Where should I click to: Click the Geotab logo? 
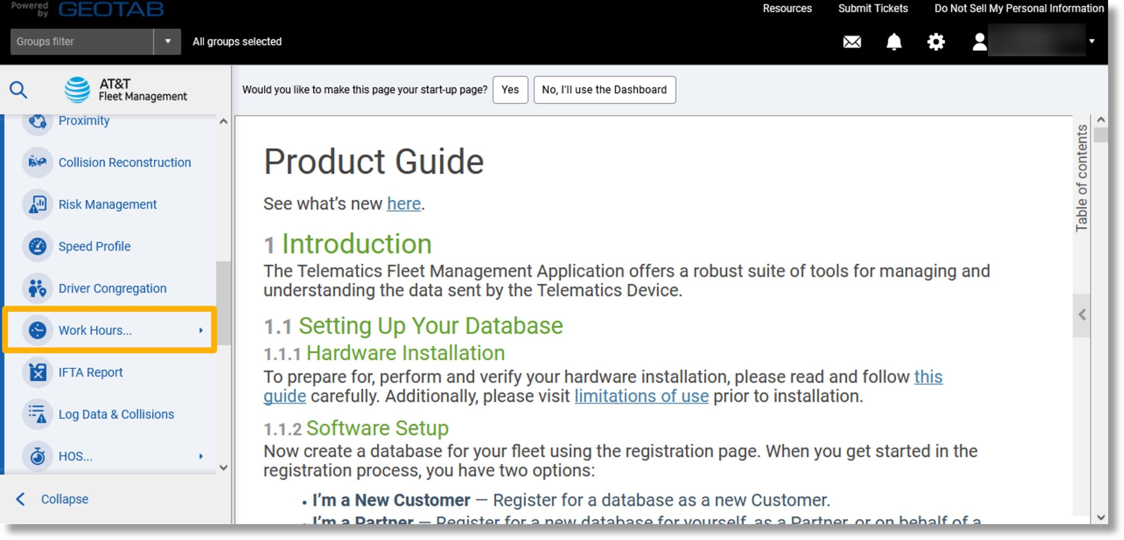coord(111,9)
